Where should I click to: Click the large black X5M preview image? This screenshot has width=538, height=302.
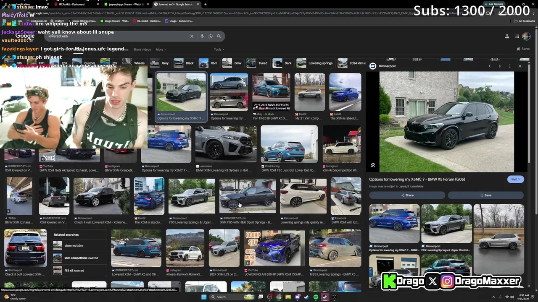click(x=446, y=122)
